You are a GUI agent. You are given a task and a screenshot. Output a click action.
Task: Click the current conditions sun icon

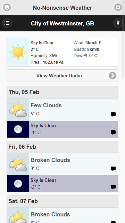[x=18, y=52]
